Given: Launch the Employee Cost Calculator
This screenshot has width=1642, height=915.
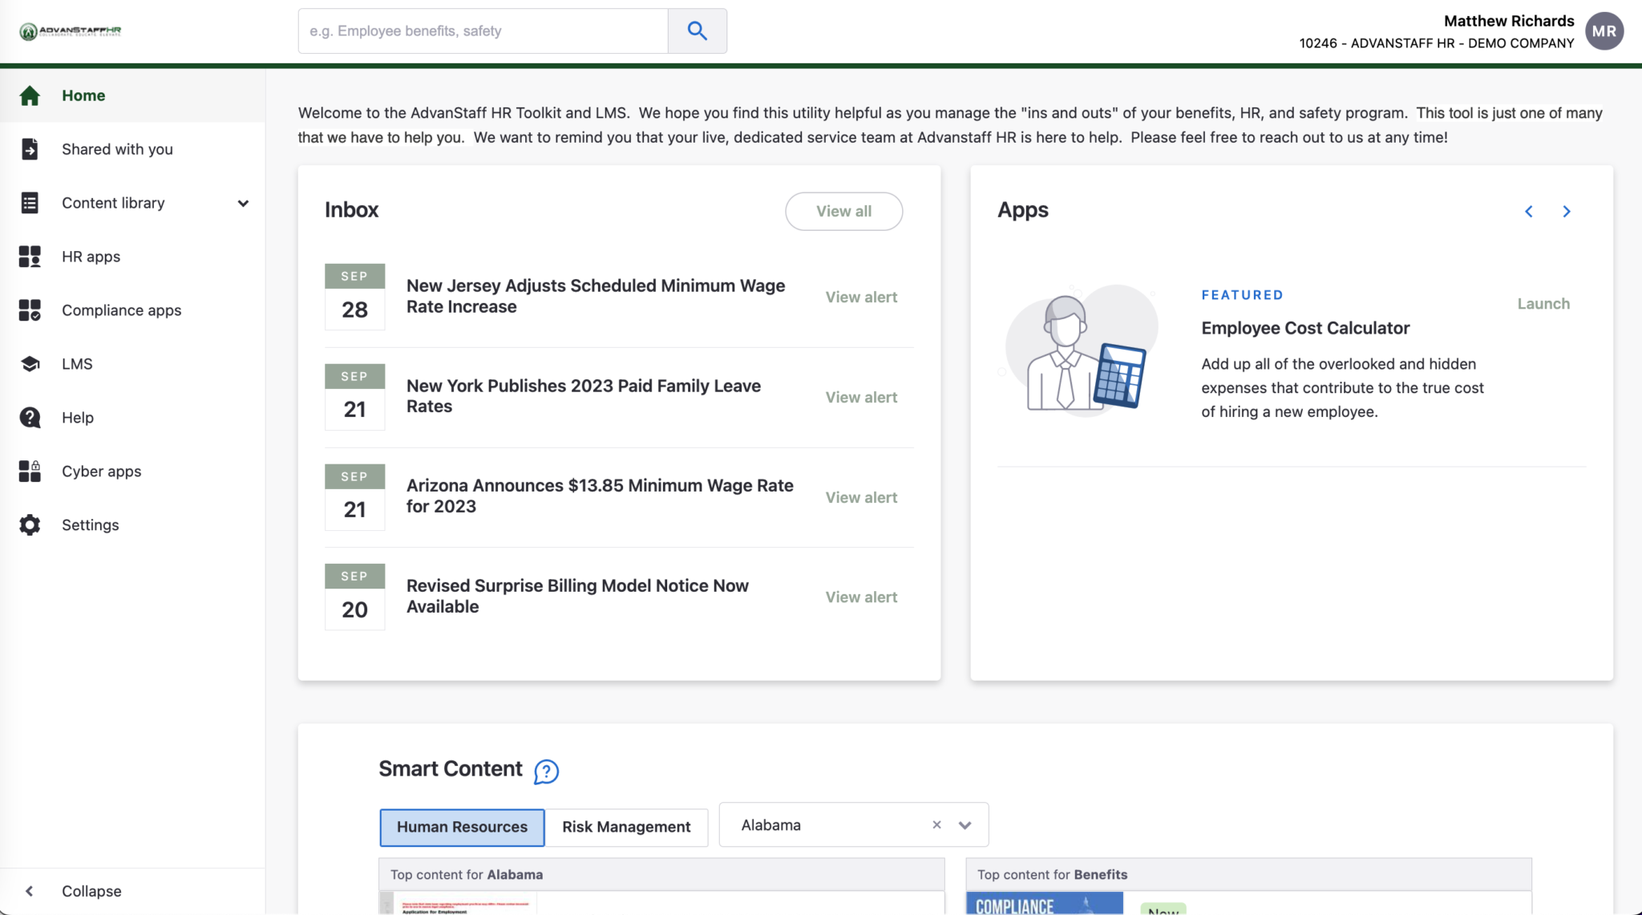Looking at the screenshot, I should 1543,304.
